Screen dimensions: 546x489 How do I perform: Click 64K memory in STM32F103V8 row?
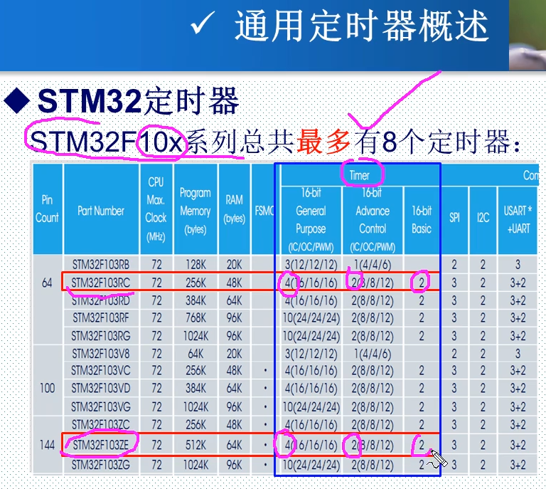click(x=196, y=354)
